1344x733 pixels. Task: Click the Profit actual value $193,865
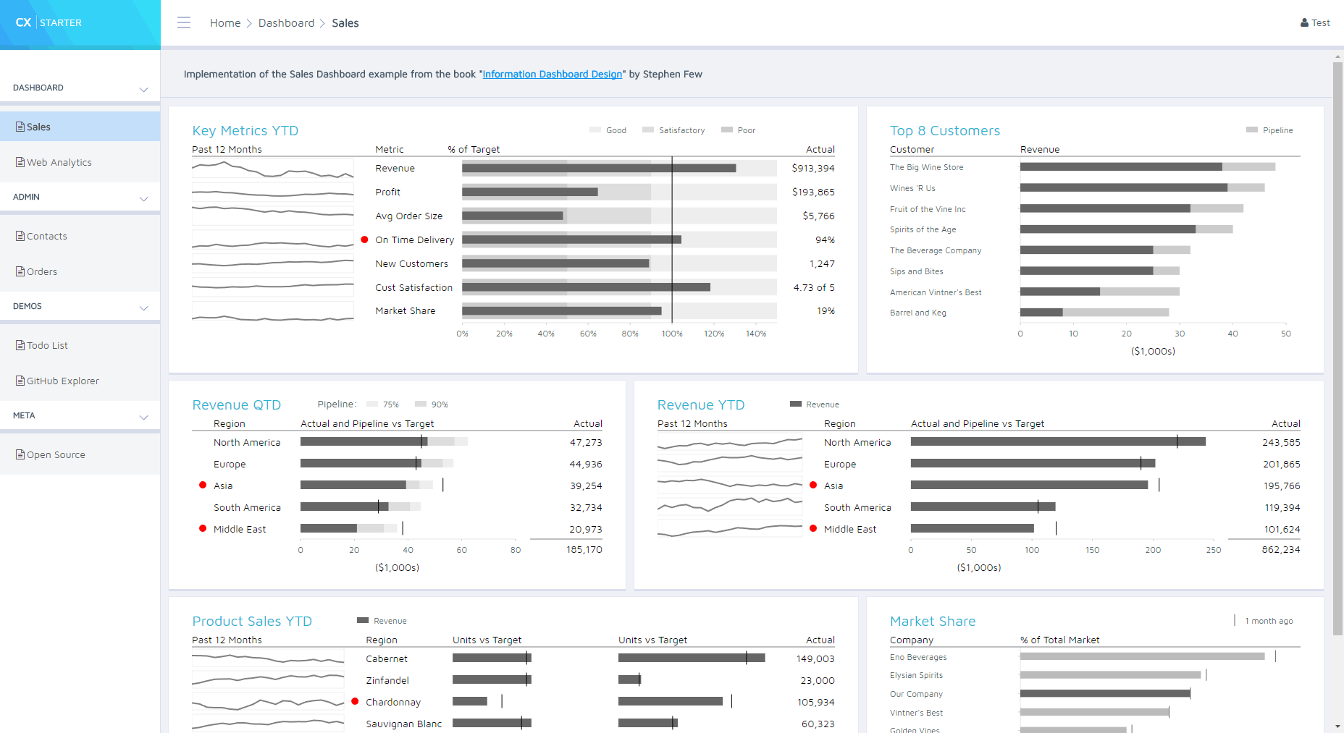coord(813,192)
